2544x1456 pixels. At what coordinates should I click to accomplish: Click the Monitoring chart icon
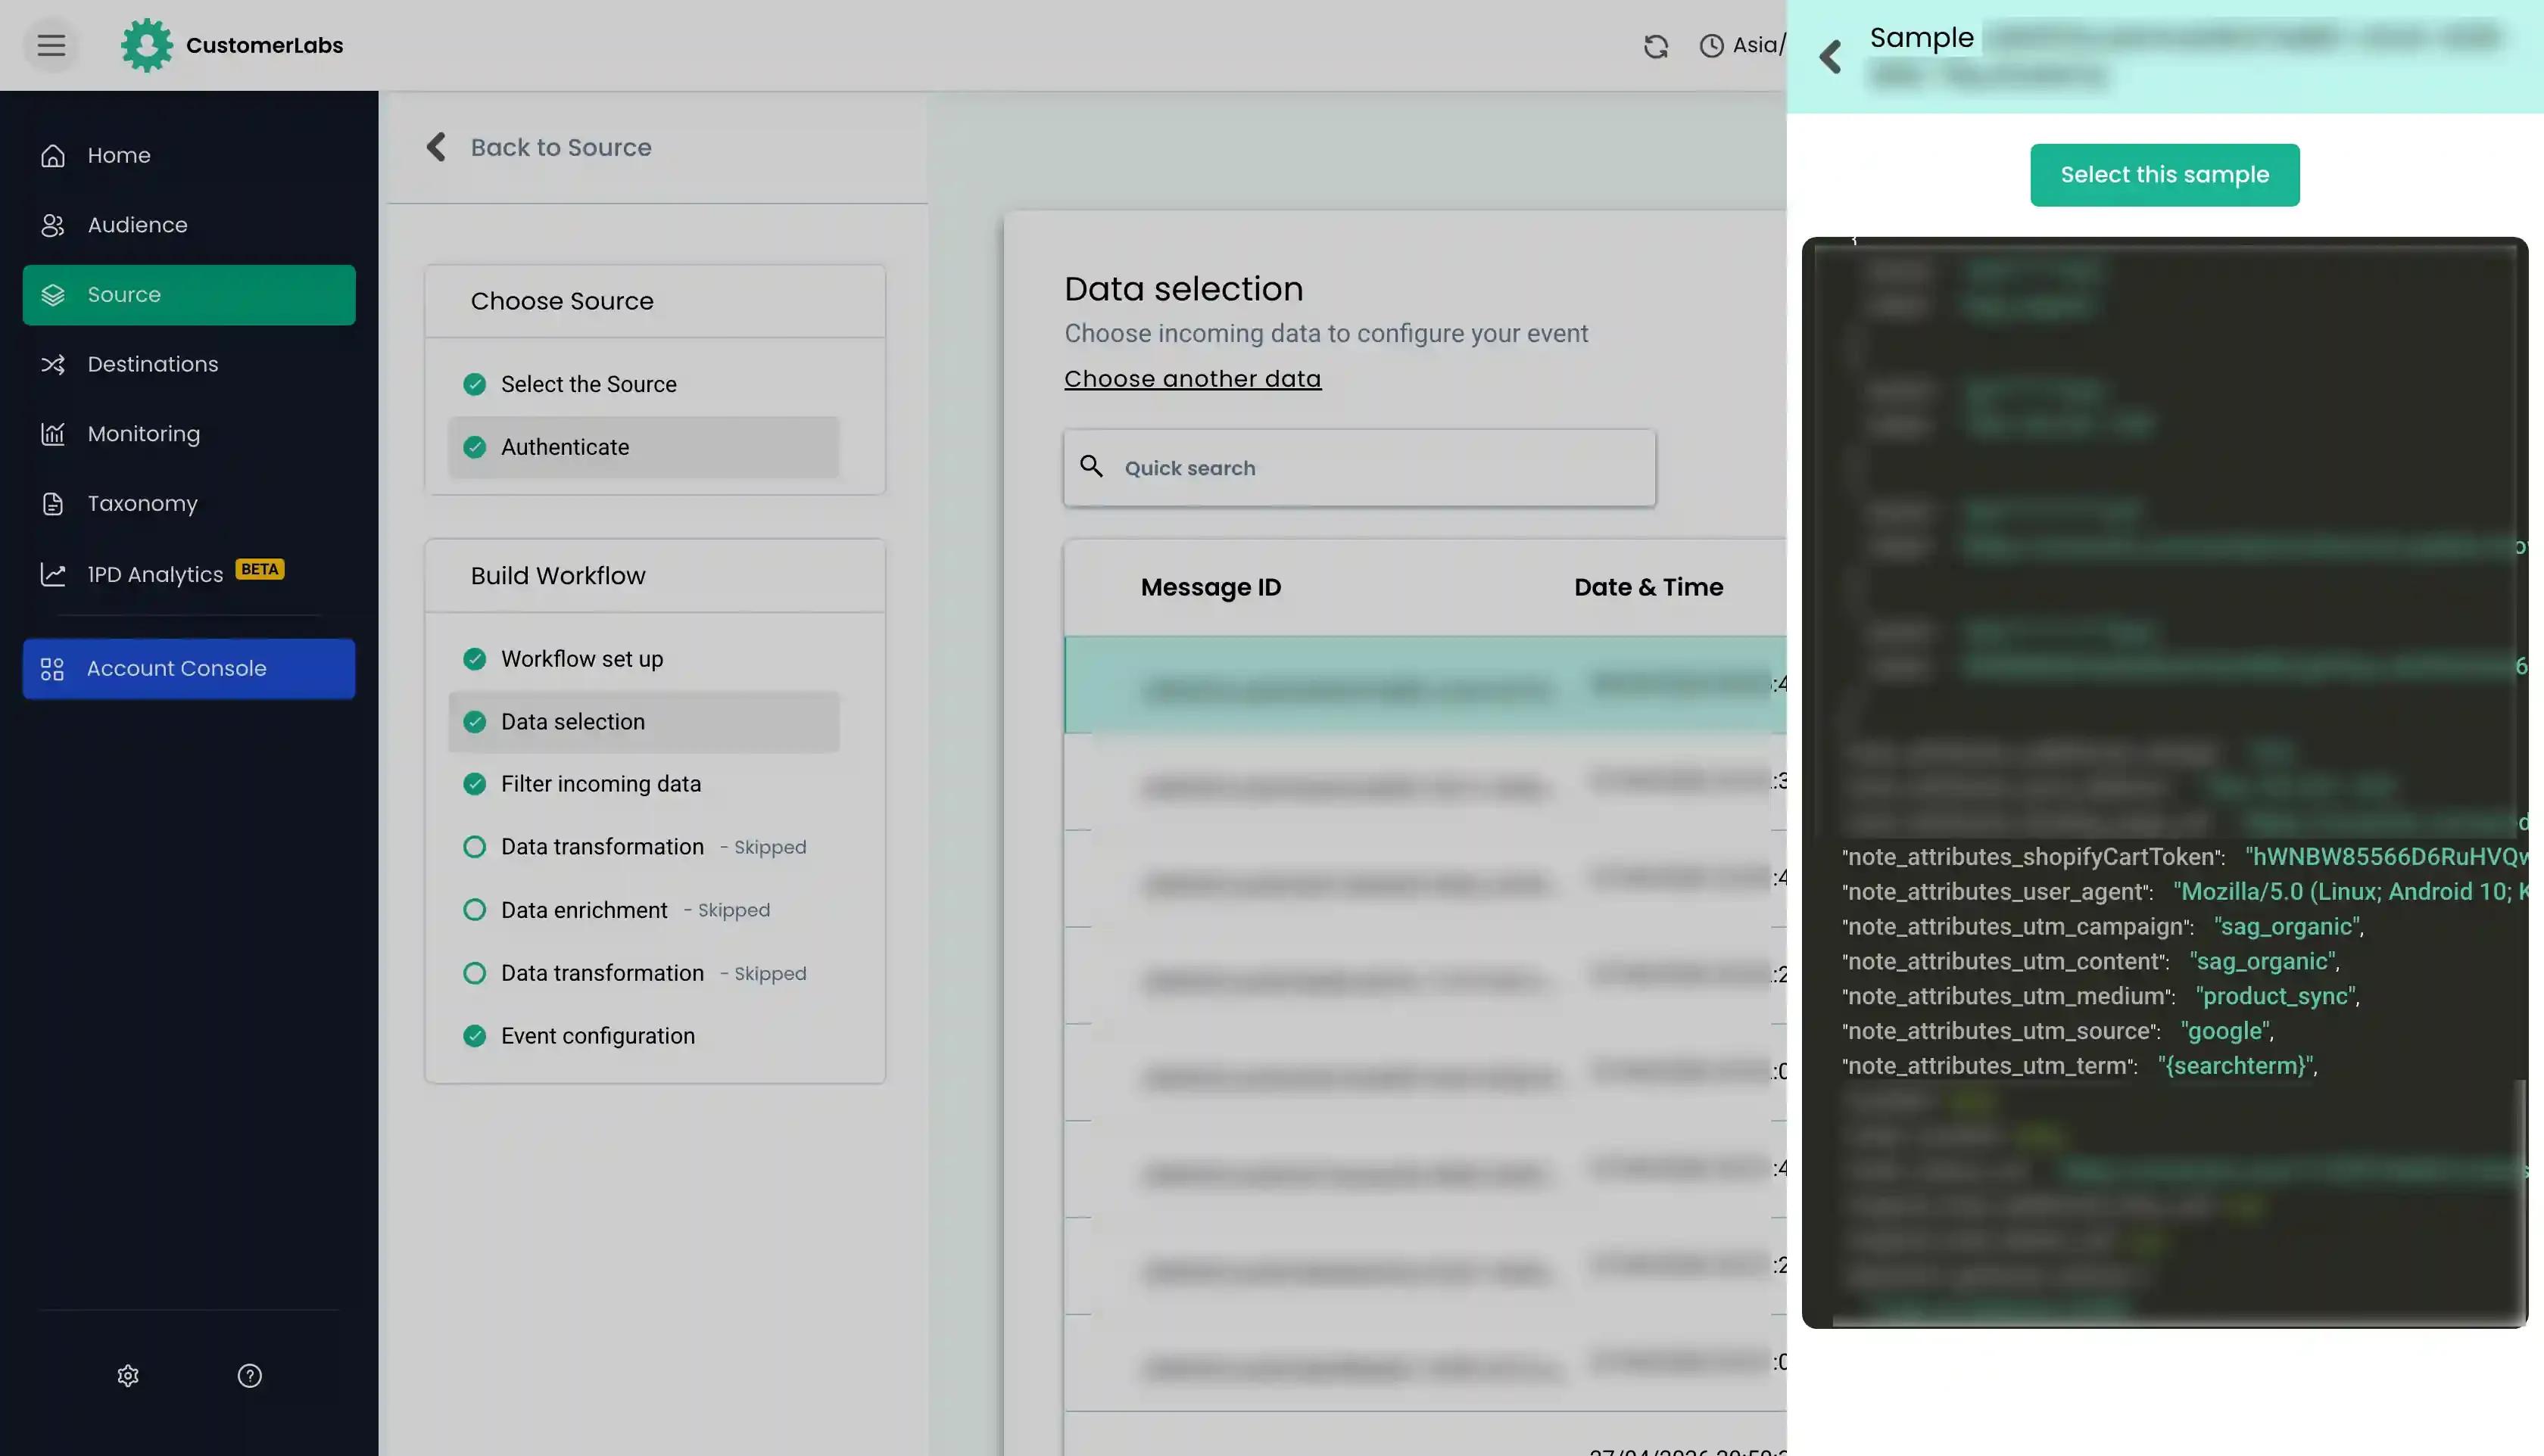[53, 434]
